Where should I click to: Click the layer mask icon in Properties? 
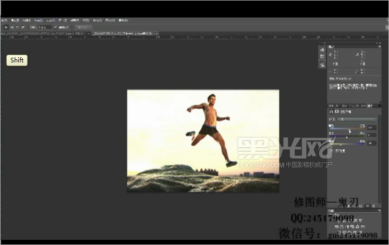pyautogui.click(x=337, y=112)
